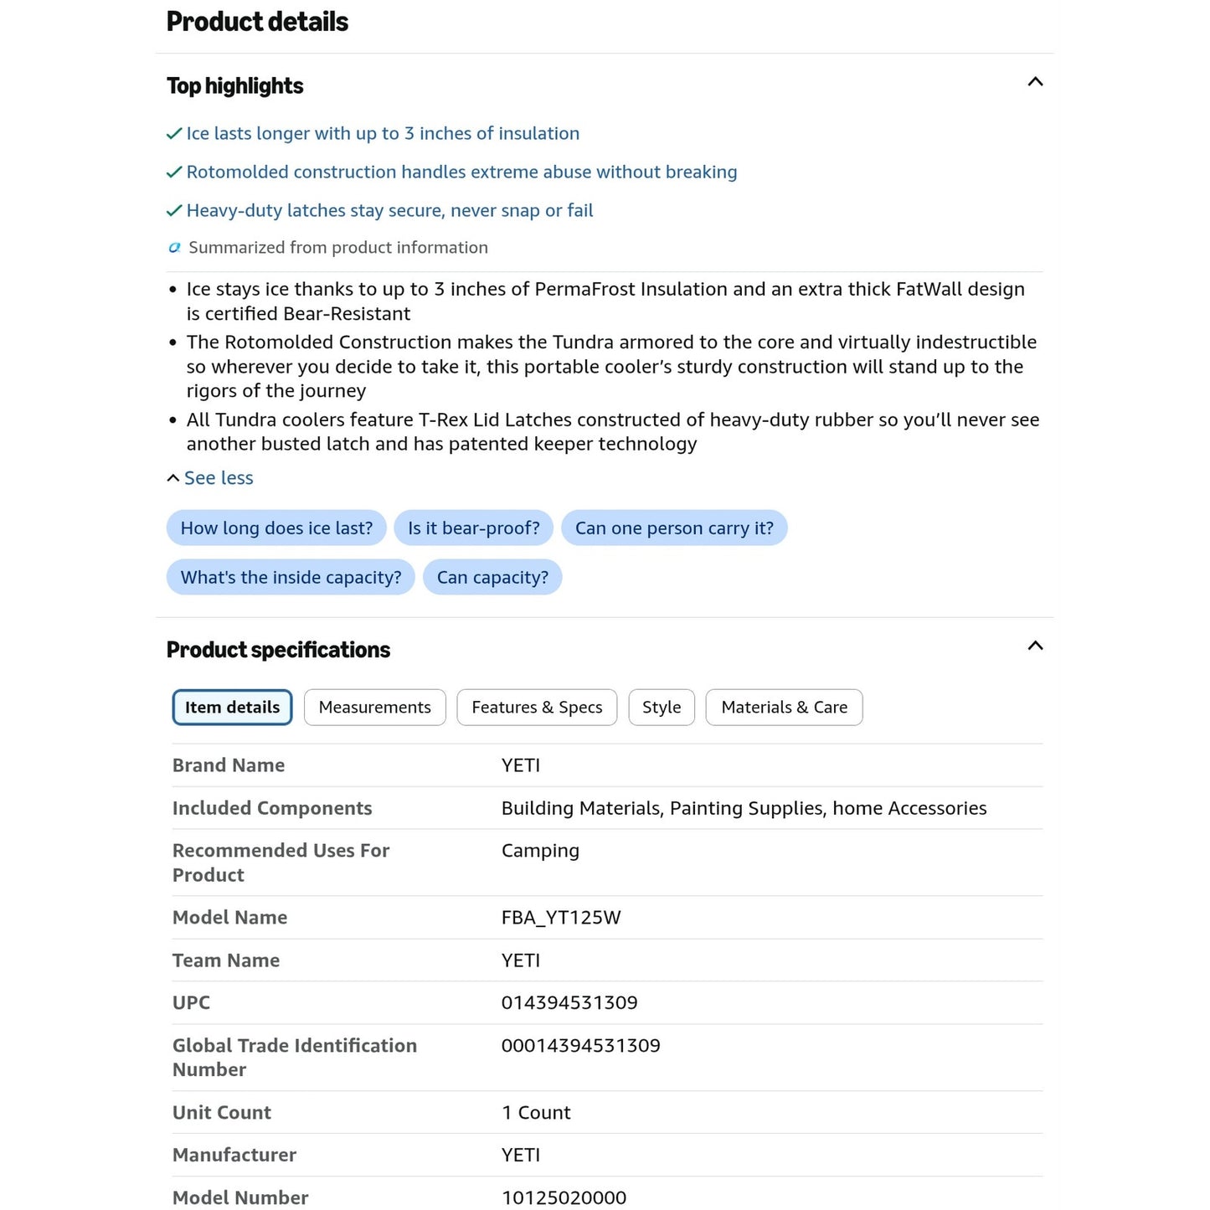Collapse the Product specifications section chevron
The width and height of the screenshot is (1210, 1210).
click(x=1035, y=646)
